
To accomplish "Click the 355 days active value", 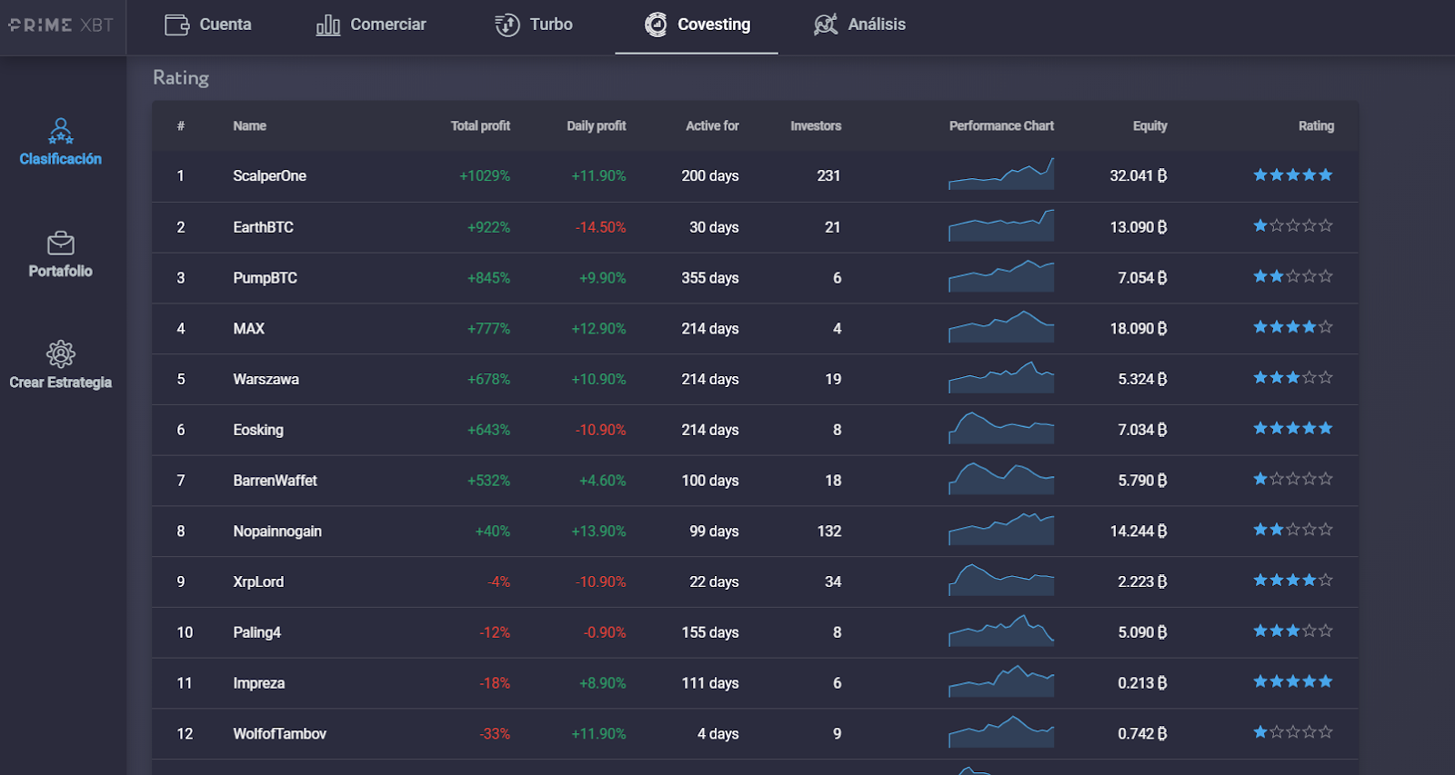I will tap(710, 278).
